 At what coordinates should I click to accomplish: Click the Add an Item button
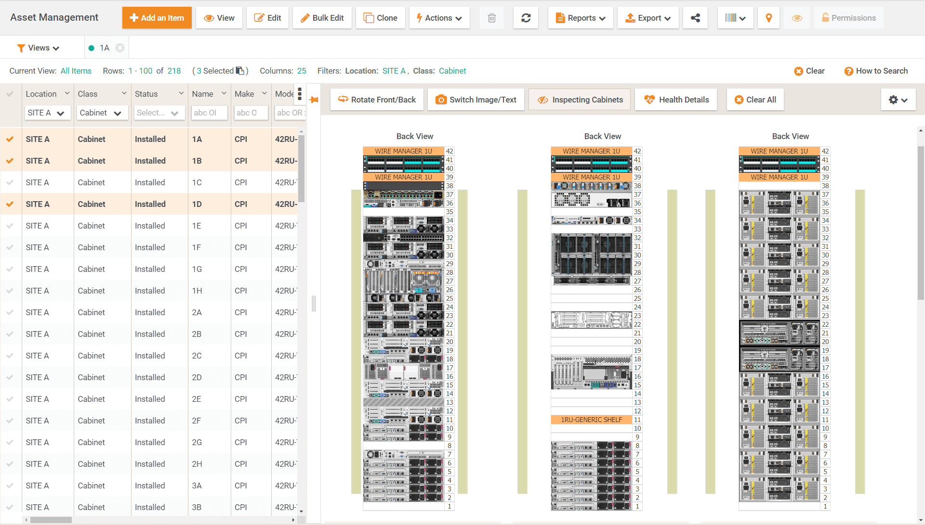[x=157, y=18]
